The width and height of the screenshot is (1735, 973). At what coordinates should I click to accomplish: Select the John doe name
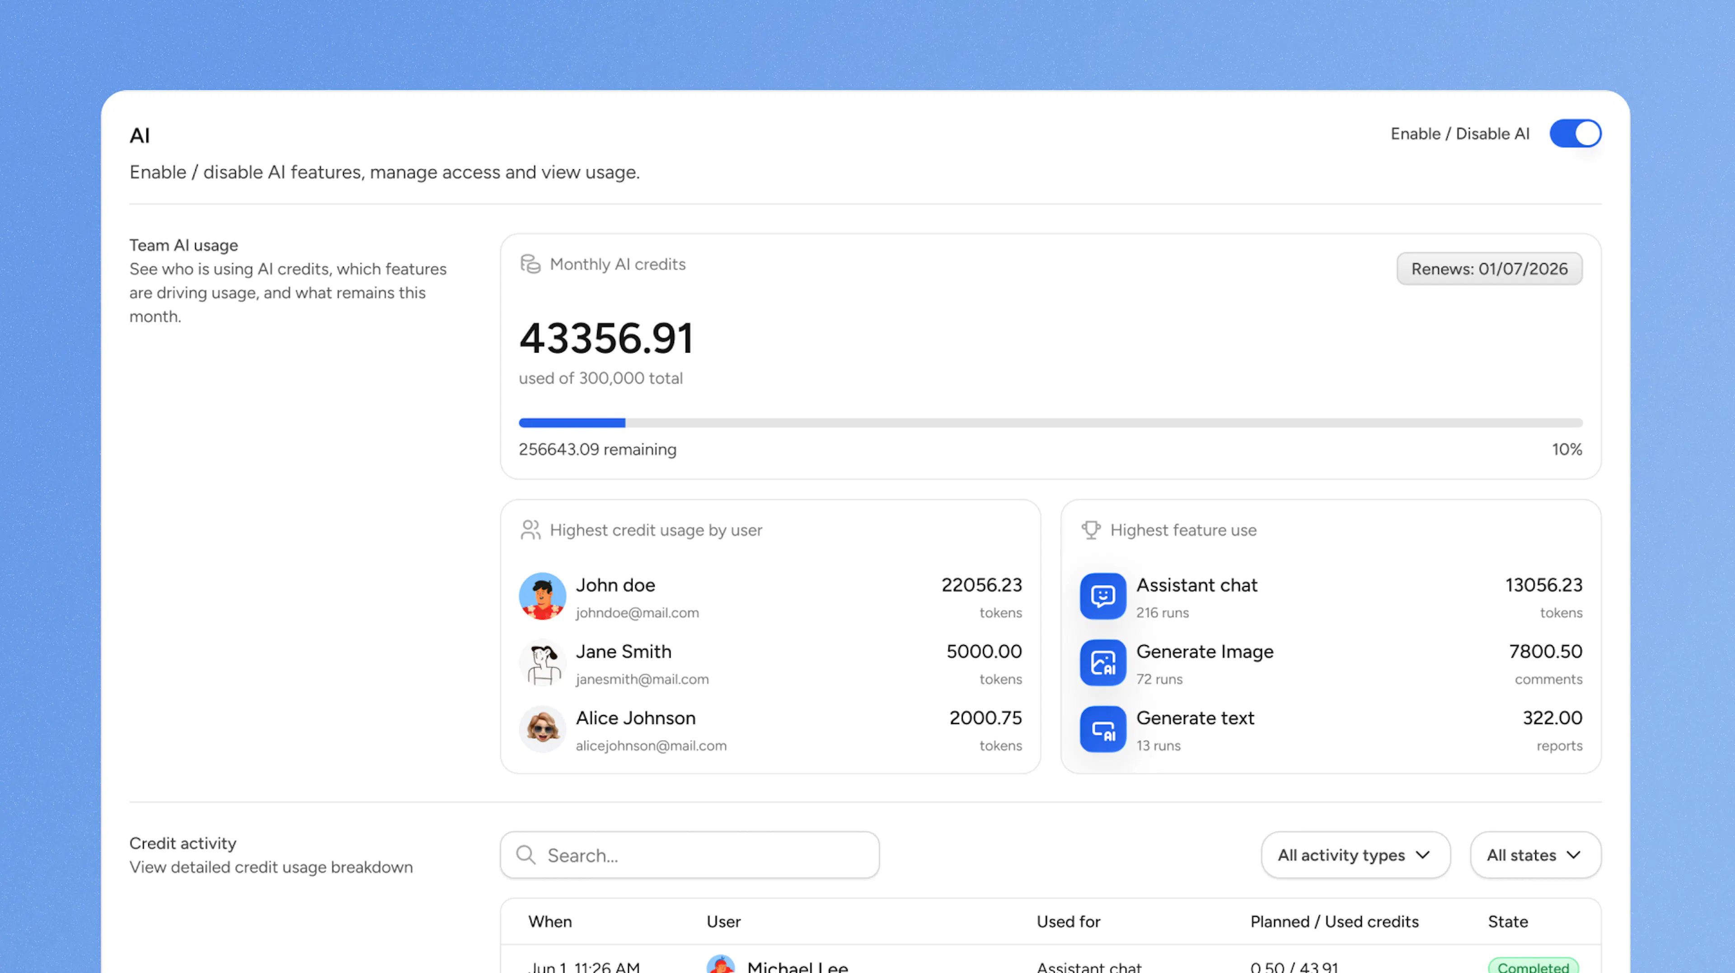615,586
